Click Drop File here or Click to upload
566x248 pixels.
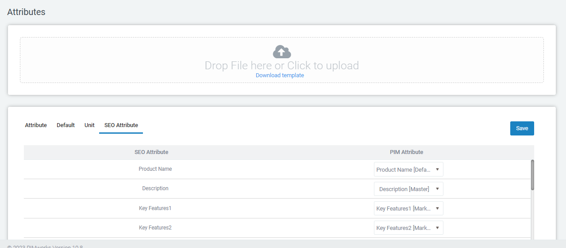click(x=281, y=66)
